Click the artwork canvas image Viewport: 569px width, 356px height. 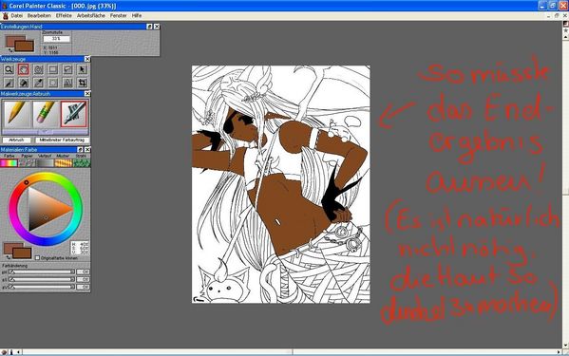pos(281,184)
